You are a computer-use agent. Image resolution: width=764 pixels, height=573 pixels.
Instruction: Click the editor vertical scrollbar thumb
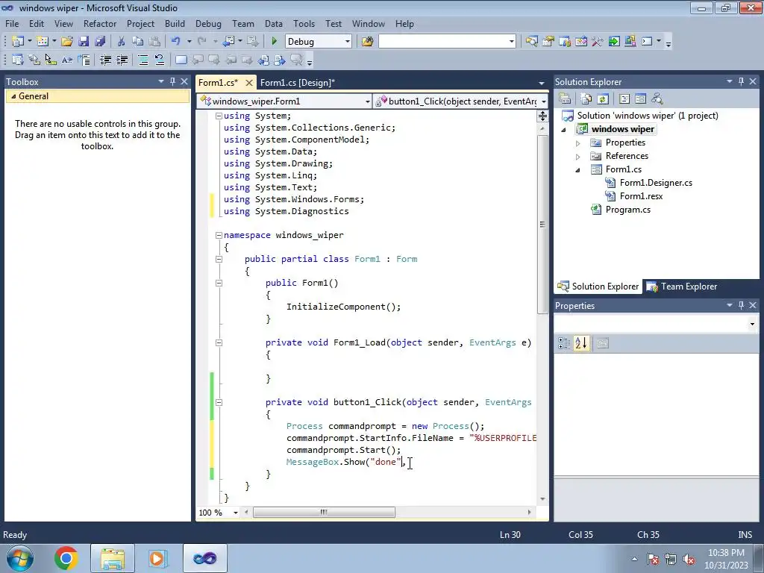coord(542,225)
